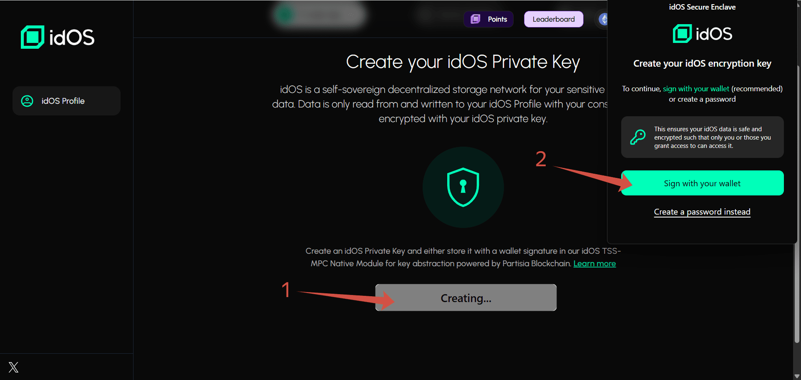Click the scrollbar down arrow

[797, 376]
